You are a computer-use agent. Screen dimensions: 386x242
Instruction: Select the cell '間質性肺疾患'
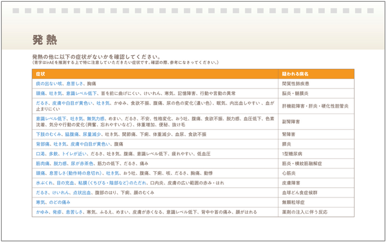pyautogui.click(x=316, y=84)
